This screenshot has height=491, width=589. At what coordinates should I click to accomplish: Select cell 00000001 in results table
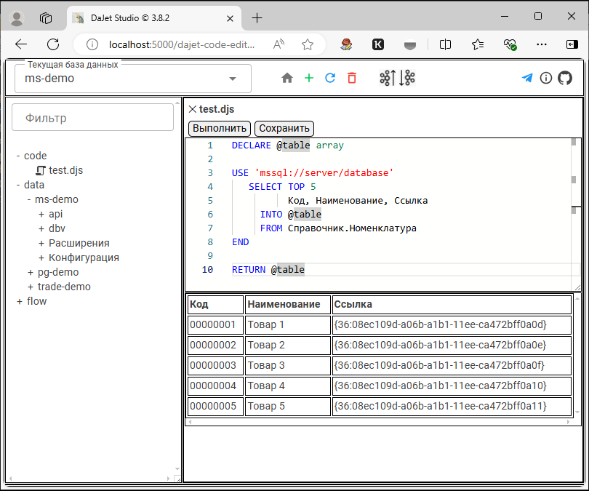(216, 324)
